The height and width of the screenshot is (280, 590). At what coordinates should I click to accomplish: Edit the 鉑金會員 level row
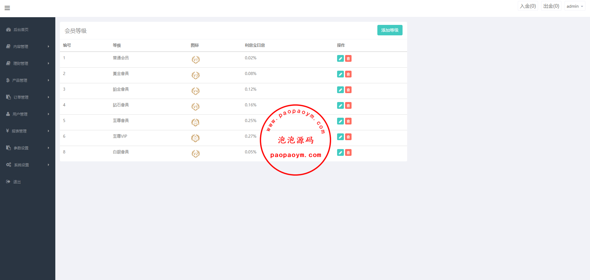[340, 90]
